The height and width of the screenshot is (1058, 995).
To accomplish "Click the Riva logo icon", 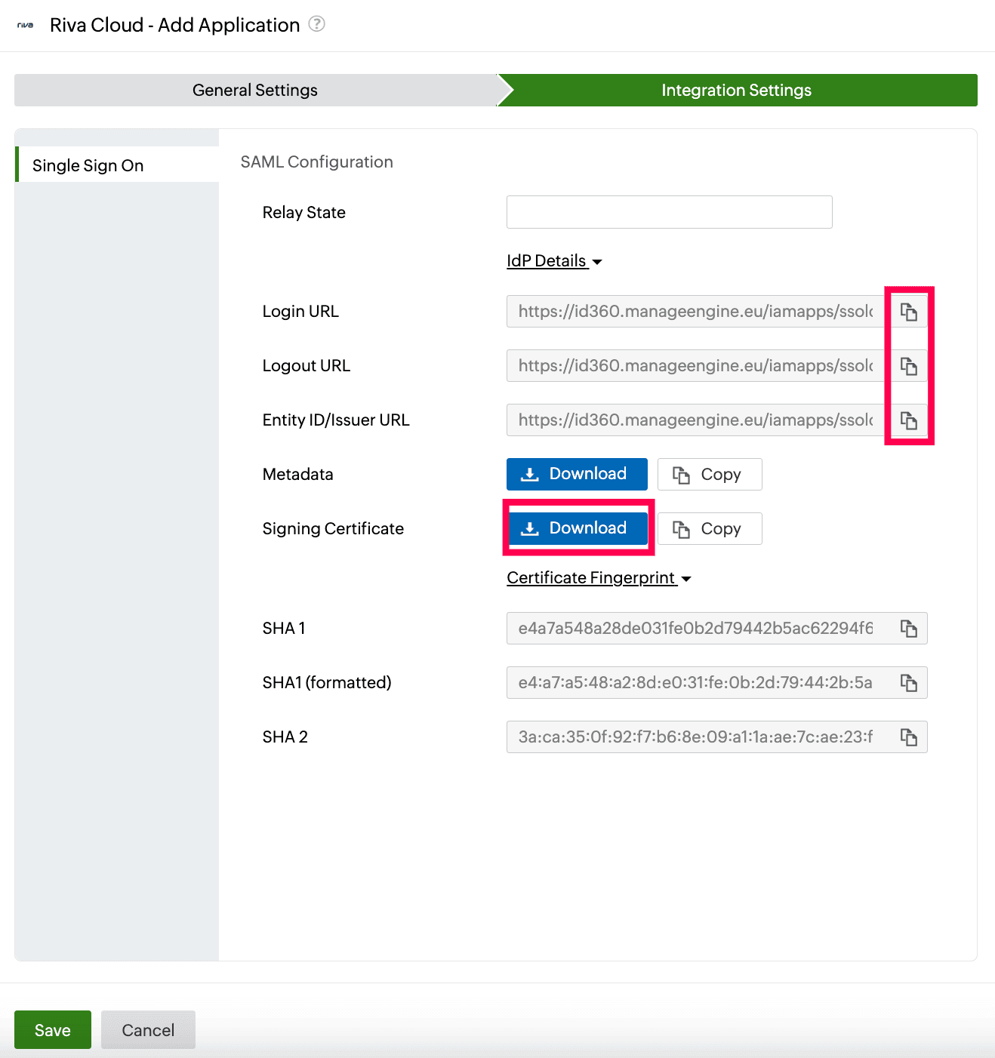I will point(24,24).
